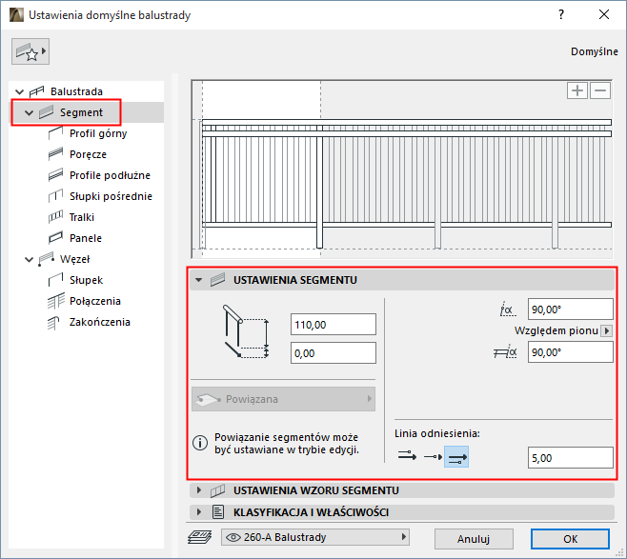Image resolution: width=627 pixels, height=559 pixels.
Task: Close the railing settings dialog
Action: 604,15
